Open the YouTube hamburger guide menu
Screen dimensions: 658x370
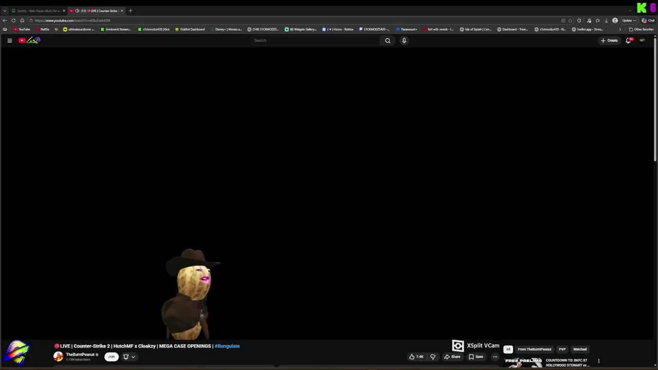point(9,41)
